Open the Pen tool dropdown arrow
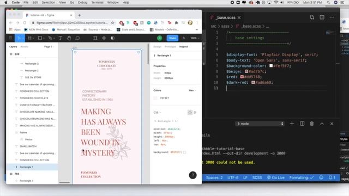 (54, 38)
